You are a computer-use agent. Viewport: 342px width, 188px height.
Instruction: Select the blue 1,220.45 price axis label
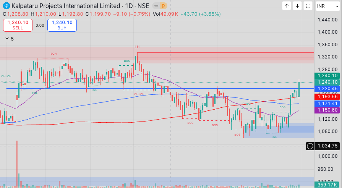tap(327, 89)
